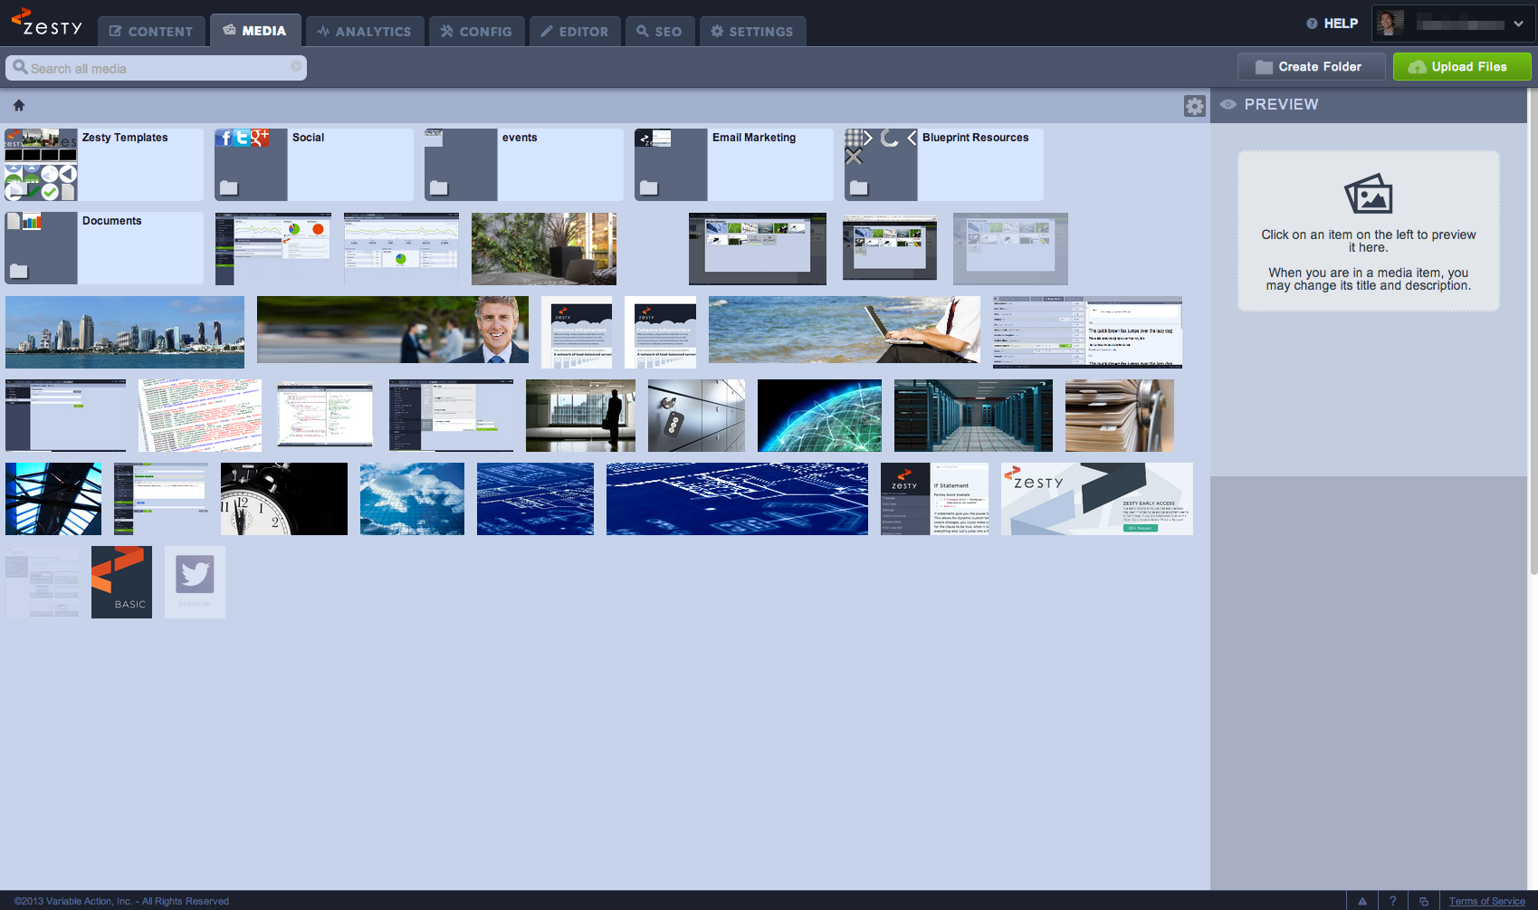Go to media home folder icon

(19, 105)
